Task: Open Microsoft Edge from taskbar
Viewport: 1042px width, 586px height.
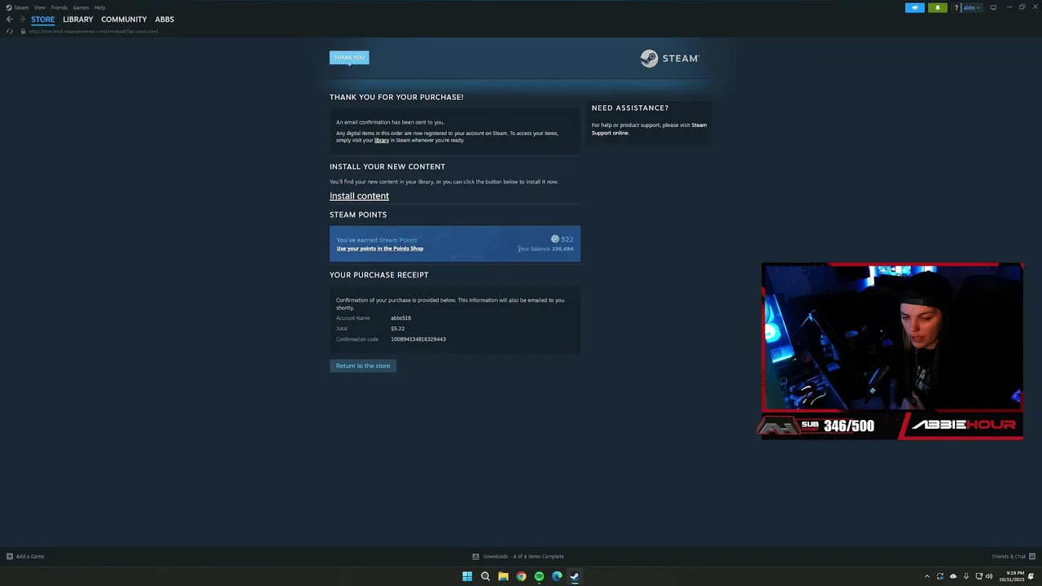Action: (x=557, y=576)
